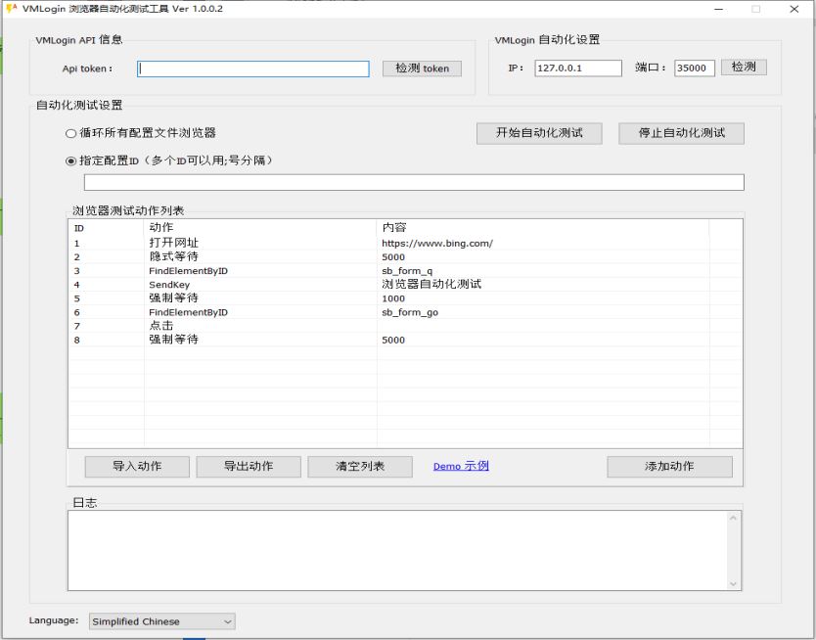Viewport: 816px width, 640px height.
Task: Edit the IP address field 127.0.0.1
Action: (x=578, y=69)
